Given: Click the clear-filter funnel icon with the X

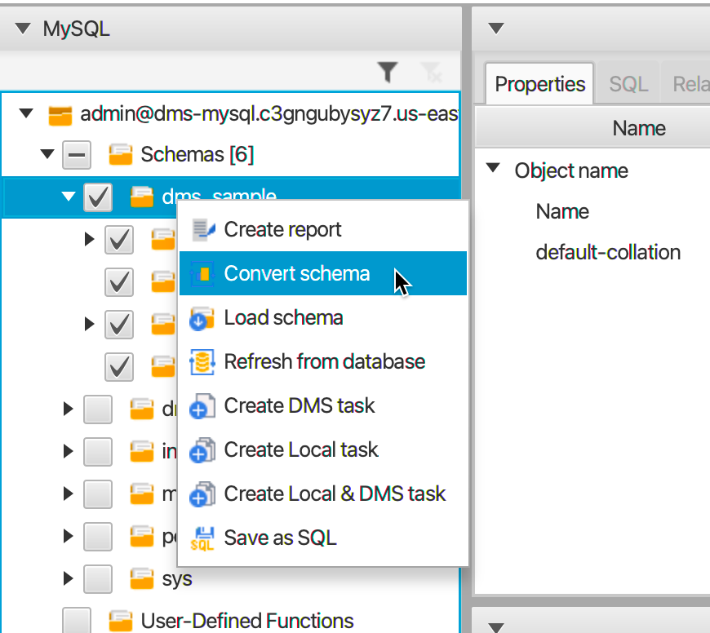Looking at the screenshot, I should [x=431, y=73].
